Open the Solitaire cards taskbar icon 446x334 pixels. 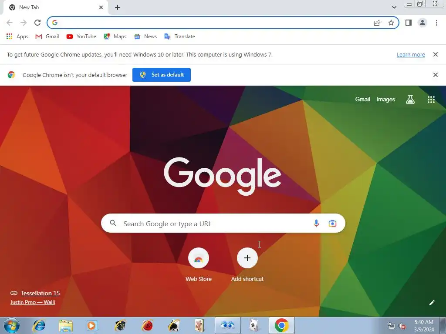pos(254,325)
